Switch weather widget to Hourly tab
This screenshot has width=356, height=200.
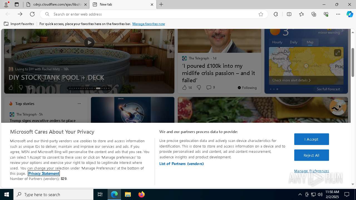[x=277, y=42]
